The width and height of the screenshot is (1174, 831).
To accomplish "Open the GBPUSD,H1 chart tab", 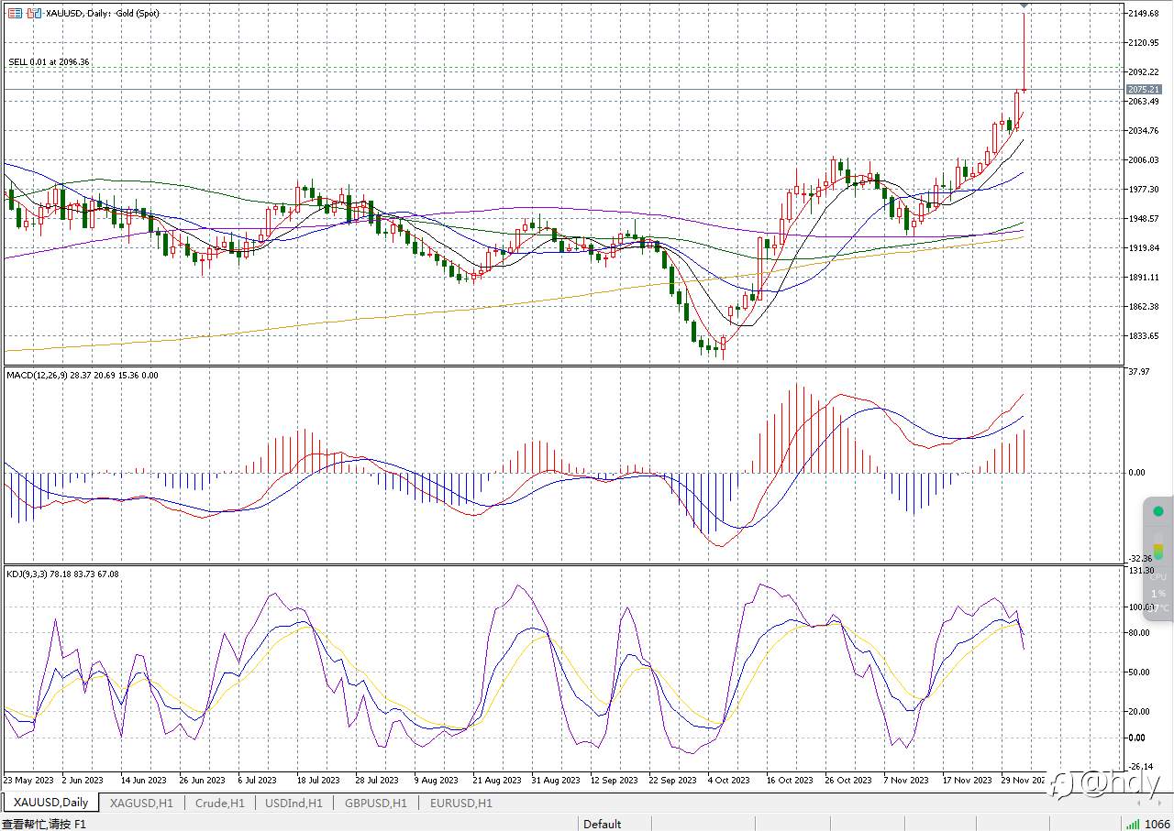I will 376,803.
